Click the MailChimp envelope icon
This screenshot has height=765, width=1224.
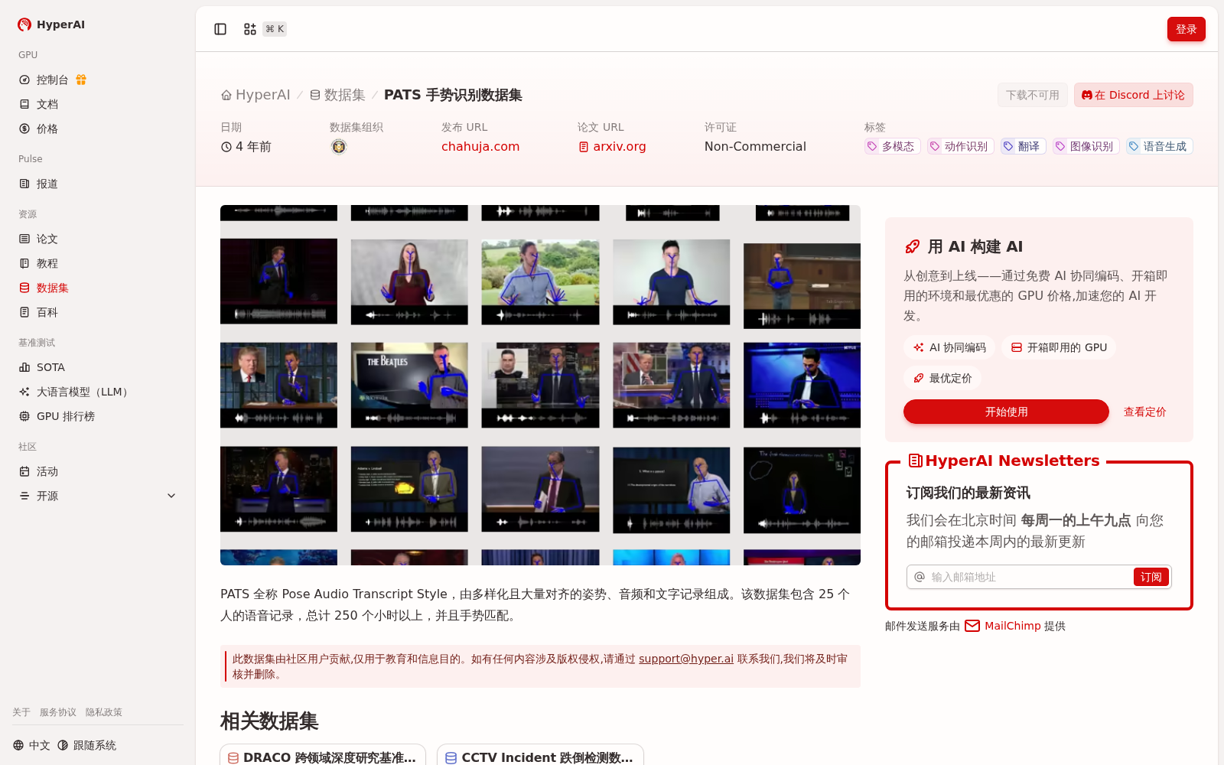[x=972, y=626]
